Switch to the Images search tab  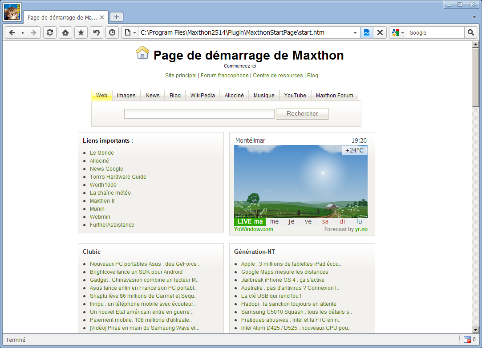pyautogui.click(x=126, y=96)
